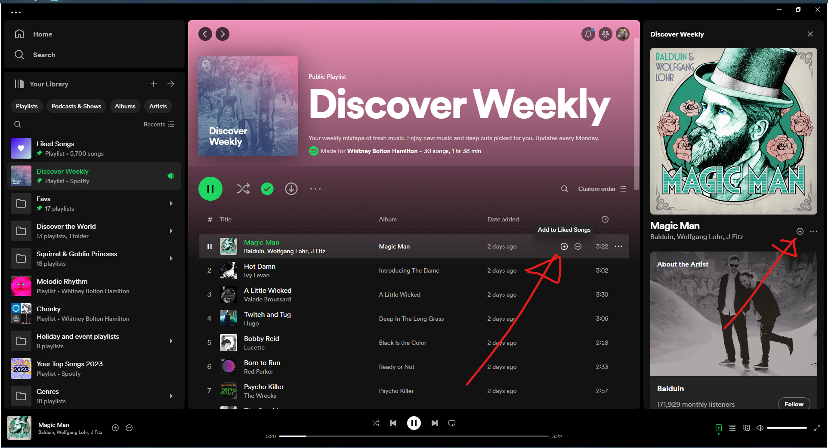Image resolution: width=828 pixels, height=448 pixels.
Task: Open the Connect to a device icon
Action: pyautogui.click(x=746, y=428)
